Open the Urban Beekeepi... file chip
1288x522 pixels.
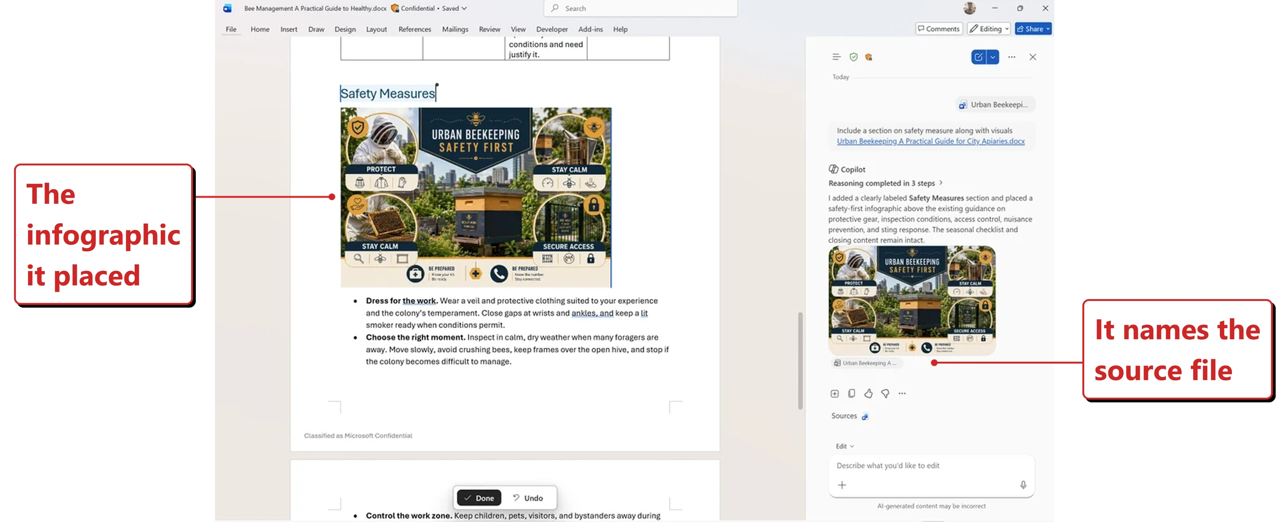994,105
